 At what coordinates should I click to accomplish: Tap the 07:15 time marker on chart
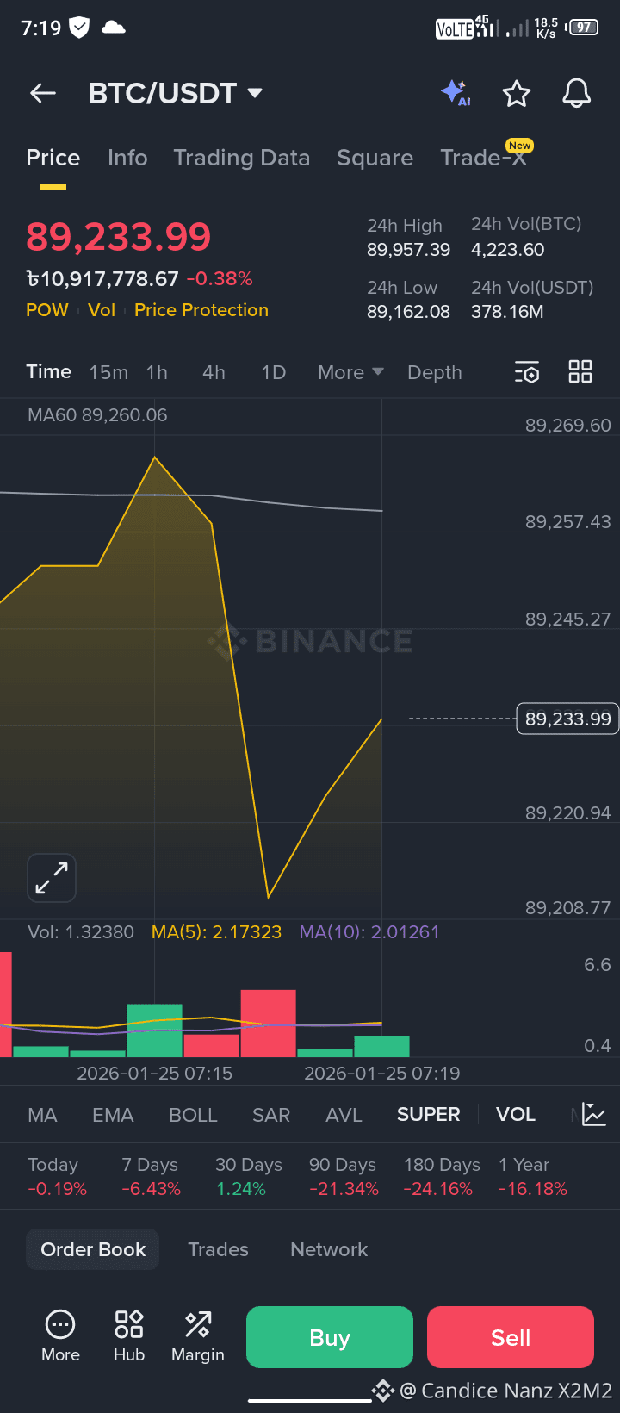click(x=155, y=1074)
